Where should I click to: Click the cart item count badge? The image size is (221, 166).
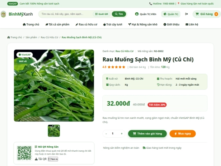click(x=216, y=14)
